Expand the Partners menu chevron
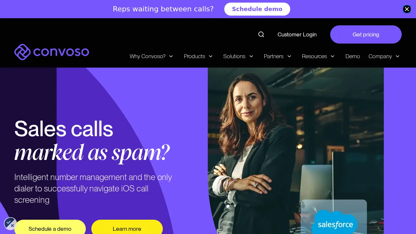The image size is (416, 234). click(x=289, y=56)
